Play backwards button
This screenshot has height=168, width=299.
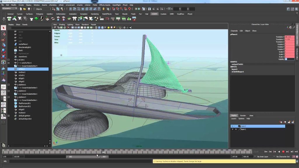click(x=279, y=152)
